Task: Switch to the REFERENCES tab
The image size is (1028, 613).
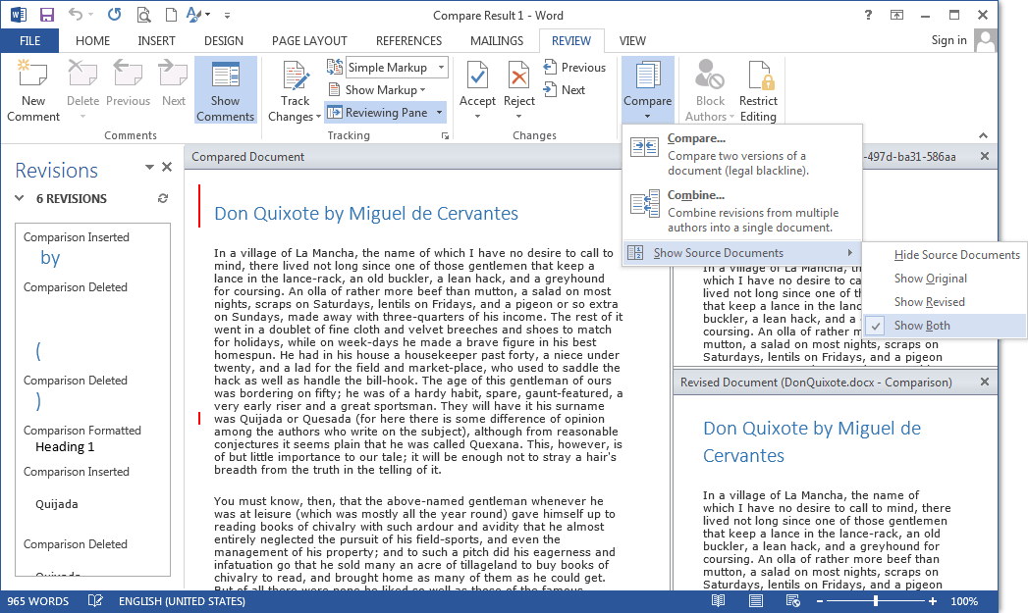Action: [409, 40]
